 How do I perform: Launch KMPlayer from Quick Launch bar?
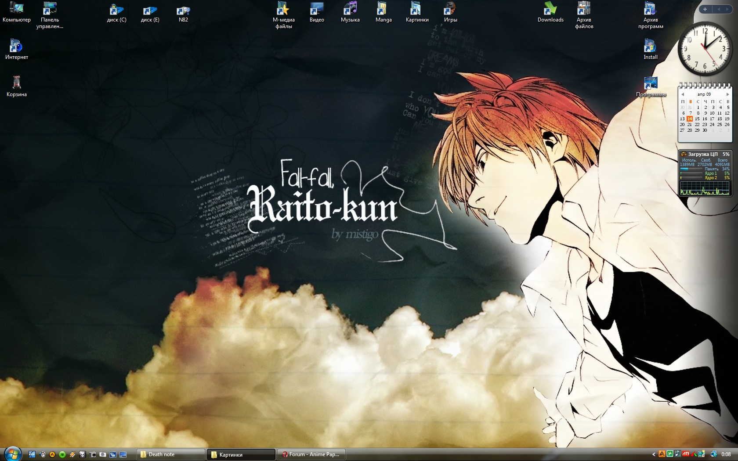(32, 454)
